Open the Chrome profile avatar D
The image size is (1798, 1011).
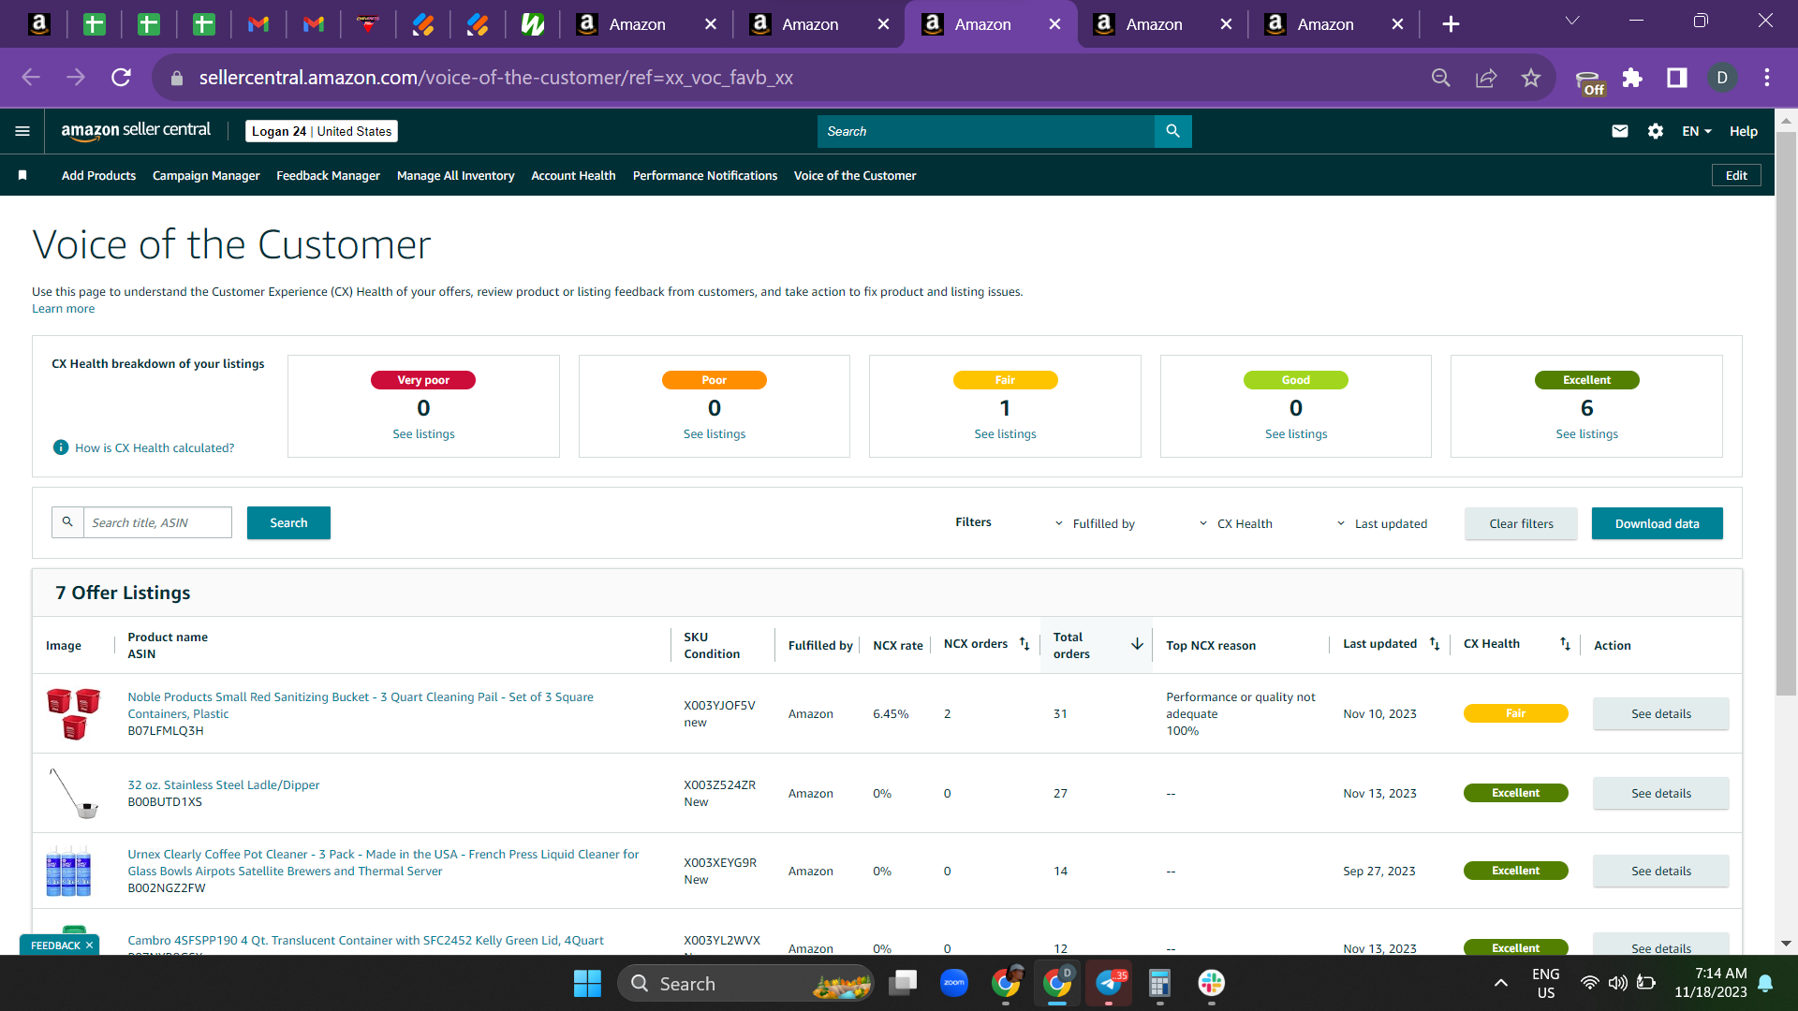1722,78
